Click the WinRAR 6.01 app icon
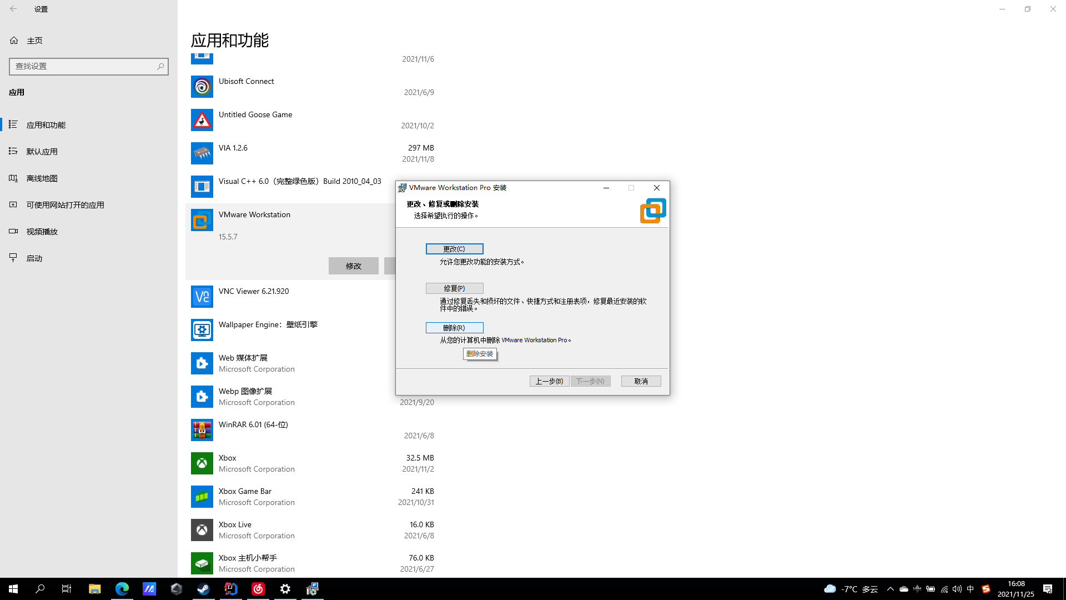The width and height of the screenshot is (1066, 600). point(202,430)
